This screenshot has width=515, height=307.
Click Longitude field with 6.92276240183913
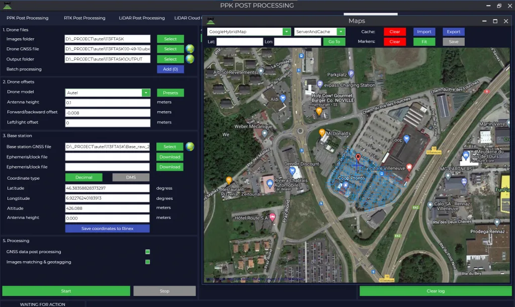coord(107,198)
